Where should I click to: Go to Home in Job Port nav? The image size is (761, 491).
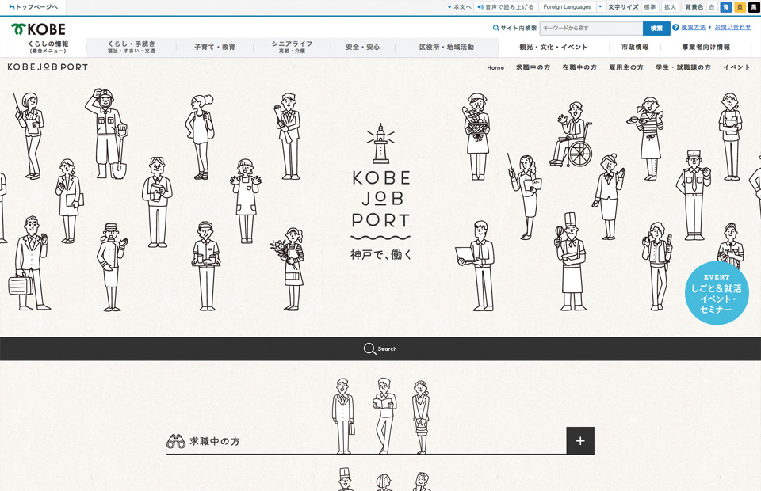pyautogui.click(x=495, y=68)
